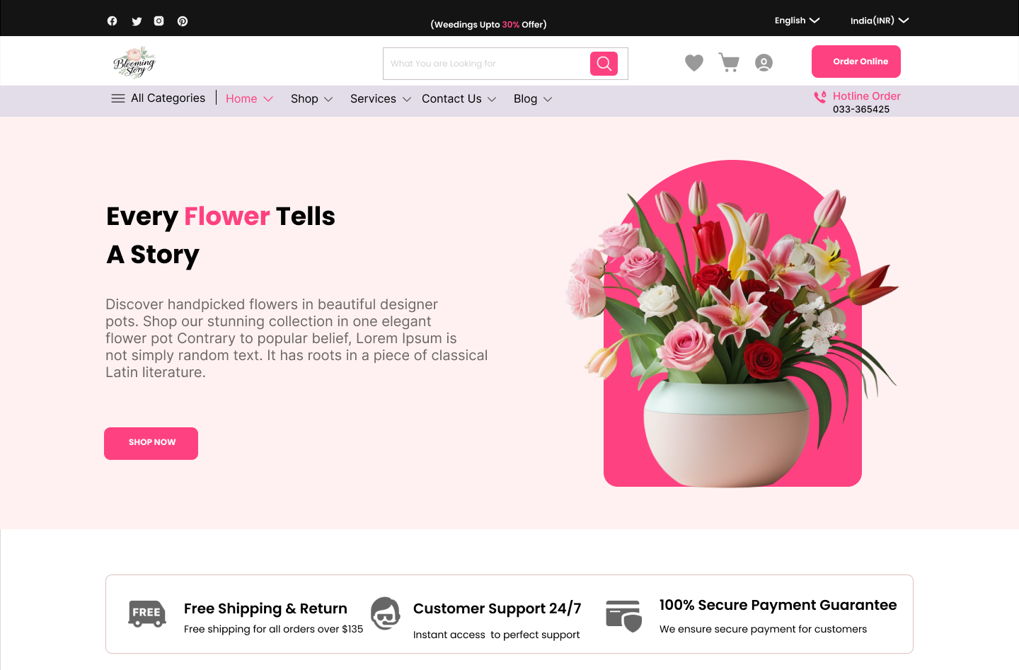
Task: Click the heart wishlist icon
Action: point(693,62)
